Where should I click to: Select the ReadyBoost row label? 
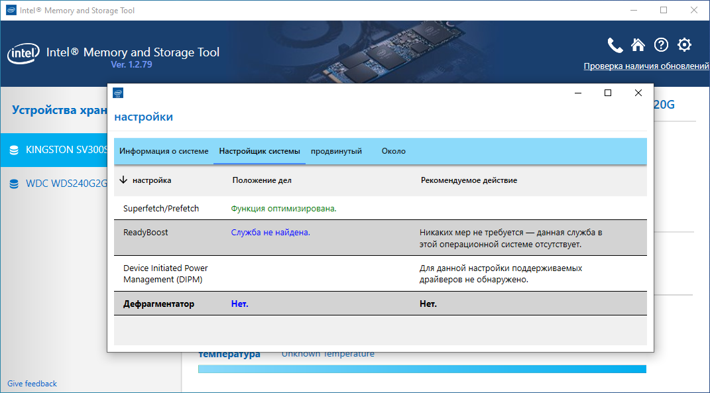point(145,232)
